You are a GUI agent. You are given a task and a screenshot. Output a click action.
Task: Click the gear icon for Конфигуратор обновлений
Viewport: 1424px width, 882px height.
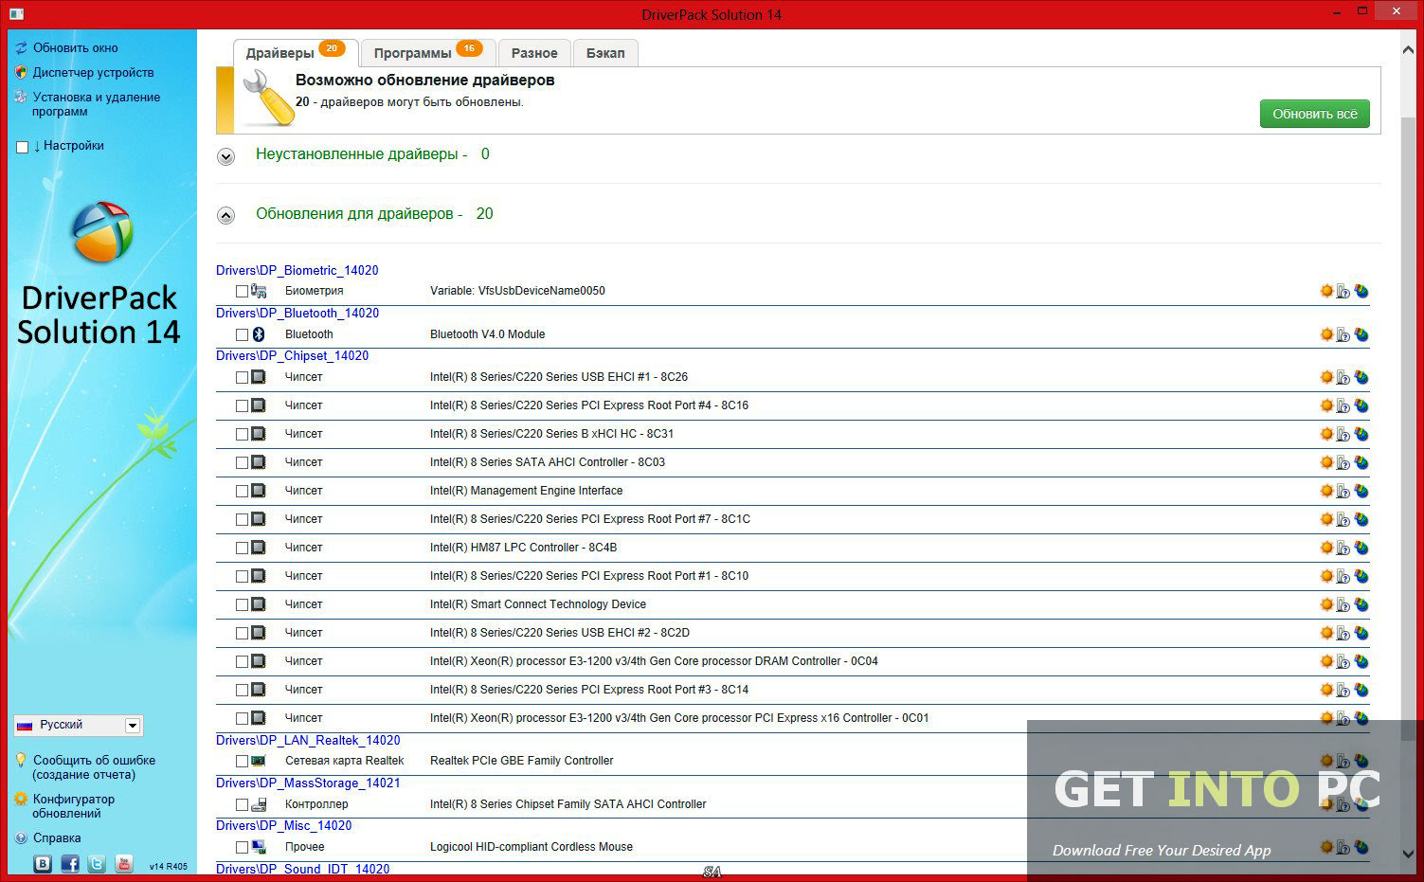click(22, 800)
